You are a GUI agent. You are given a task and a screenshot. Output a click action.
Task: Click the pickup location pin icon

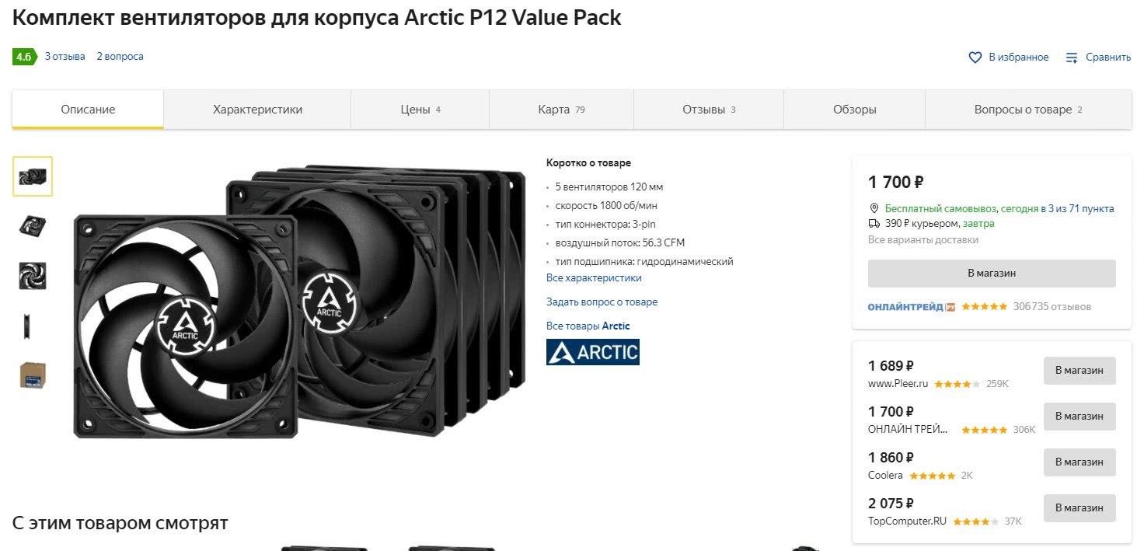coord(874,208)
